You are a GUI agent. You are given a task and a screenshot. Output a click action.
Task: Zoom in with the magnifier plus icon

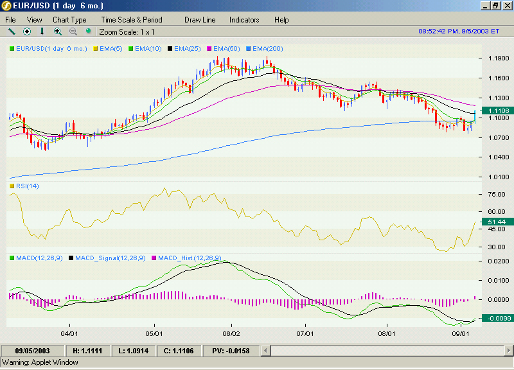click(x=58, y=31)
